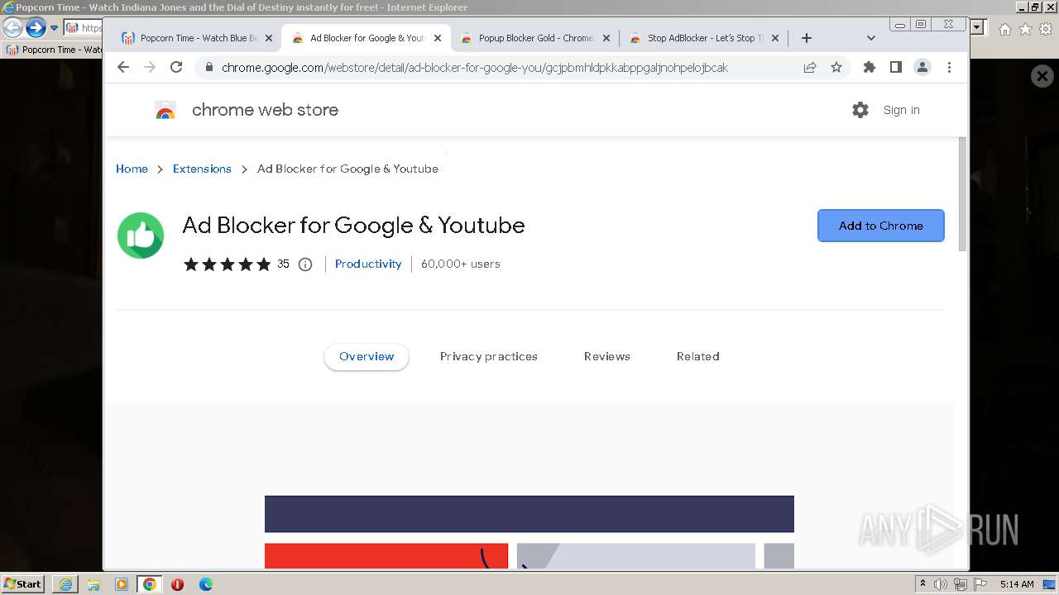Show hidden system tray icons arrow

pos(922,583)
